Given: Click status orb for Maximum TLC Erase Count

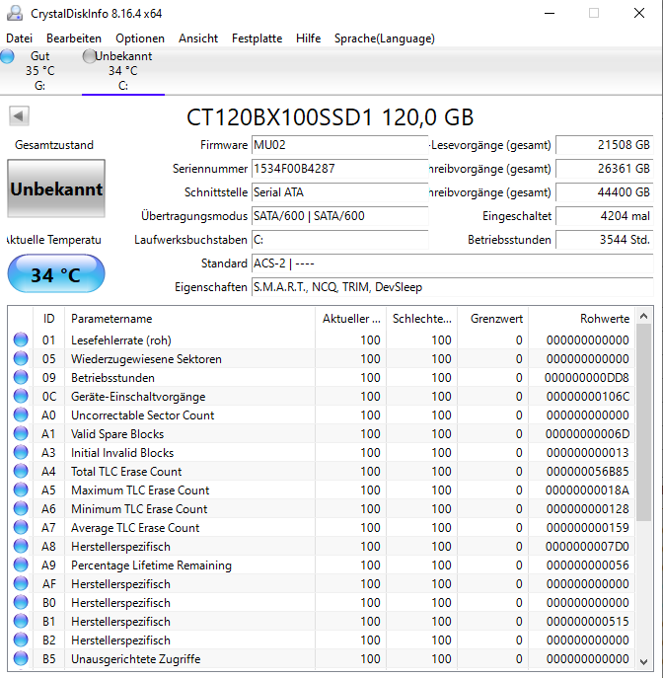Looking at the screenshot, I should pyautogui.click(x=21, y=490).
